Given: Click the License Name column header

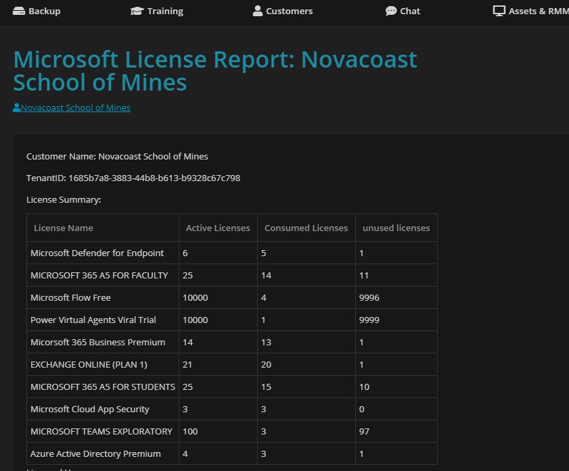Looking at the screenshot, I should click(x=64, y=228).
